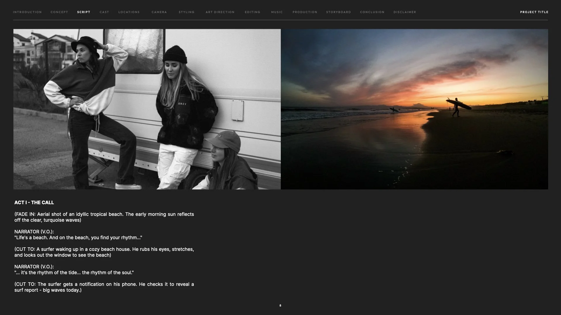Select the Script navigation tab
This screenshot has height=315, width=561.
coord(84,12)
